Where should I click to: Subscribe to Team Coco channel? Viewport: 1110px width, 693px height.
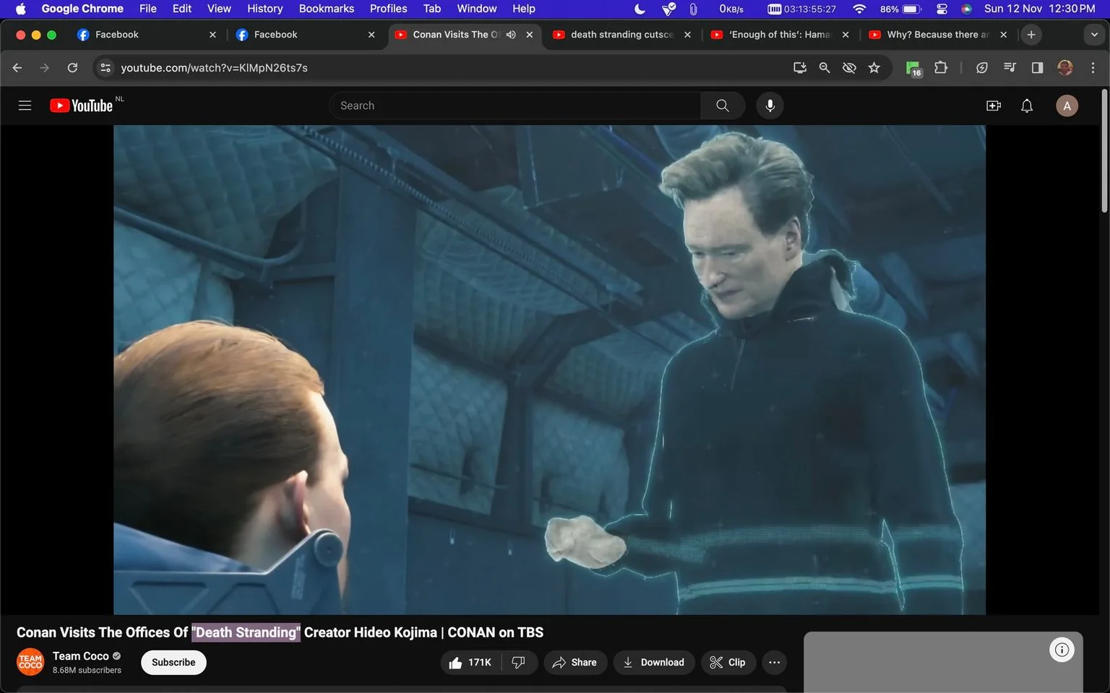click(173, 663)
